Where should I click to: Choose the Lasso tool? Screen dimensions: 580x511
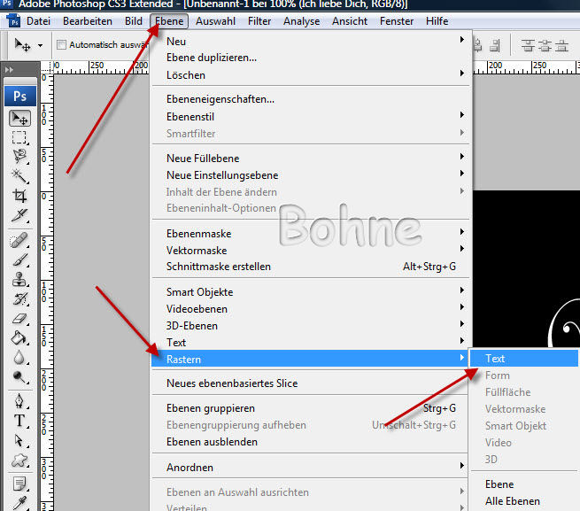(x=19, y=157)
